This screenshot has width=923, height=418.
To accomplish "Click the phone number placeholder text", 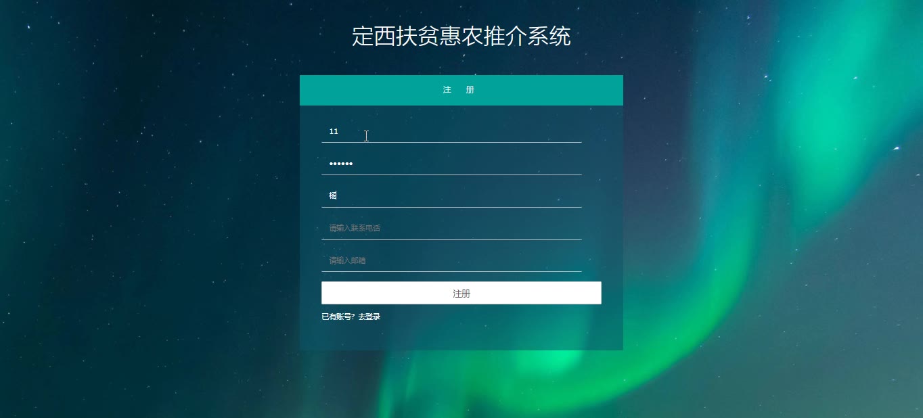I will (355, 228).
